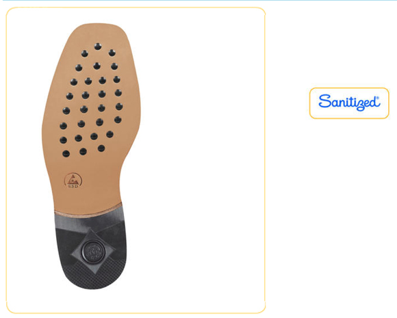Click the blue line atop the page
397x318 pixels.
coord(198,1)
